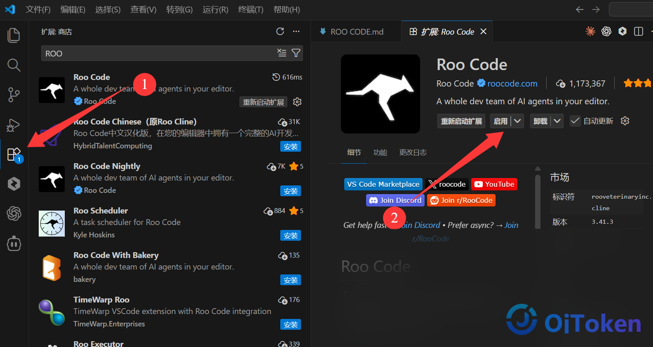This screenshot has height=347, width=653.
Task: Click the hexagon icon in editor toolbar
Action: click(622, 31)
